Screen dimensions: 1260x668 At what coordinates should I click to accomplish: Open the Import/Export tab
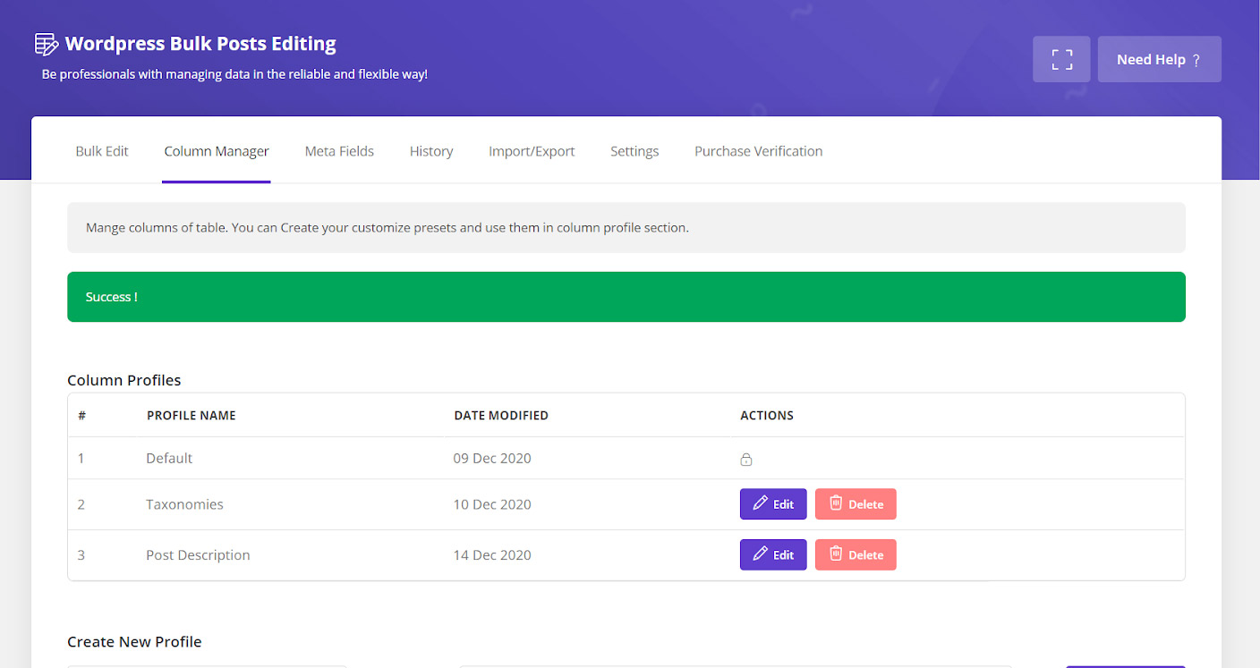coord(532,151)
